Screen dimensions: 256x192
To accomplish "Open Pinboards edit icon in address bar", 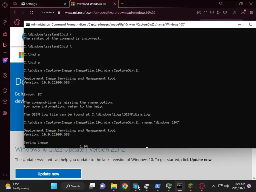I will (199, 12).
